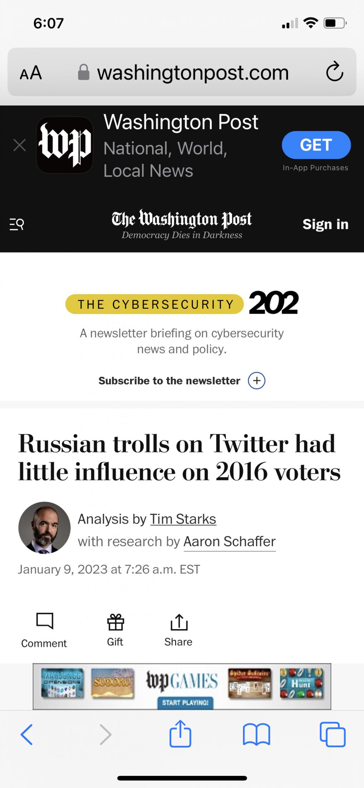364x788 pixels.
Task: Tap the page reload icon
Action: [334, 72]
